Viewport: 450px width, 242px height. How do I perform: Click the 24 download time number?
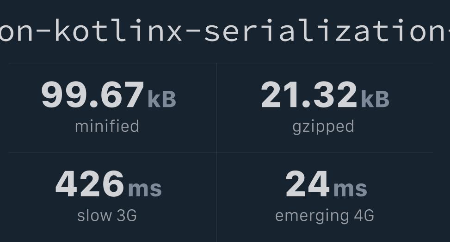click(308, 183)
